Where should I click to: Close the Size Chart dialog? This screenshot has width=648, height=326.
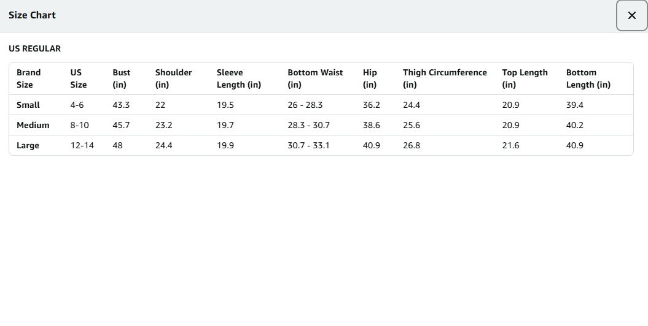point(631,16)
